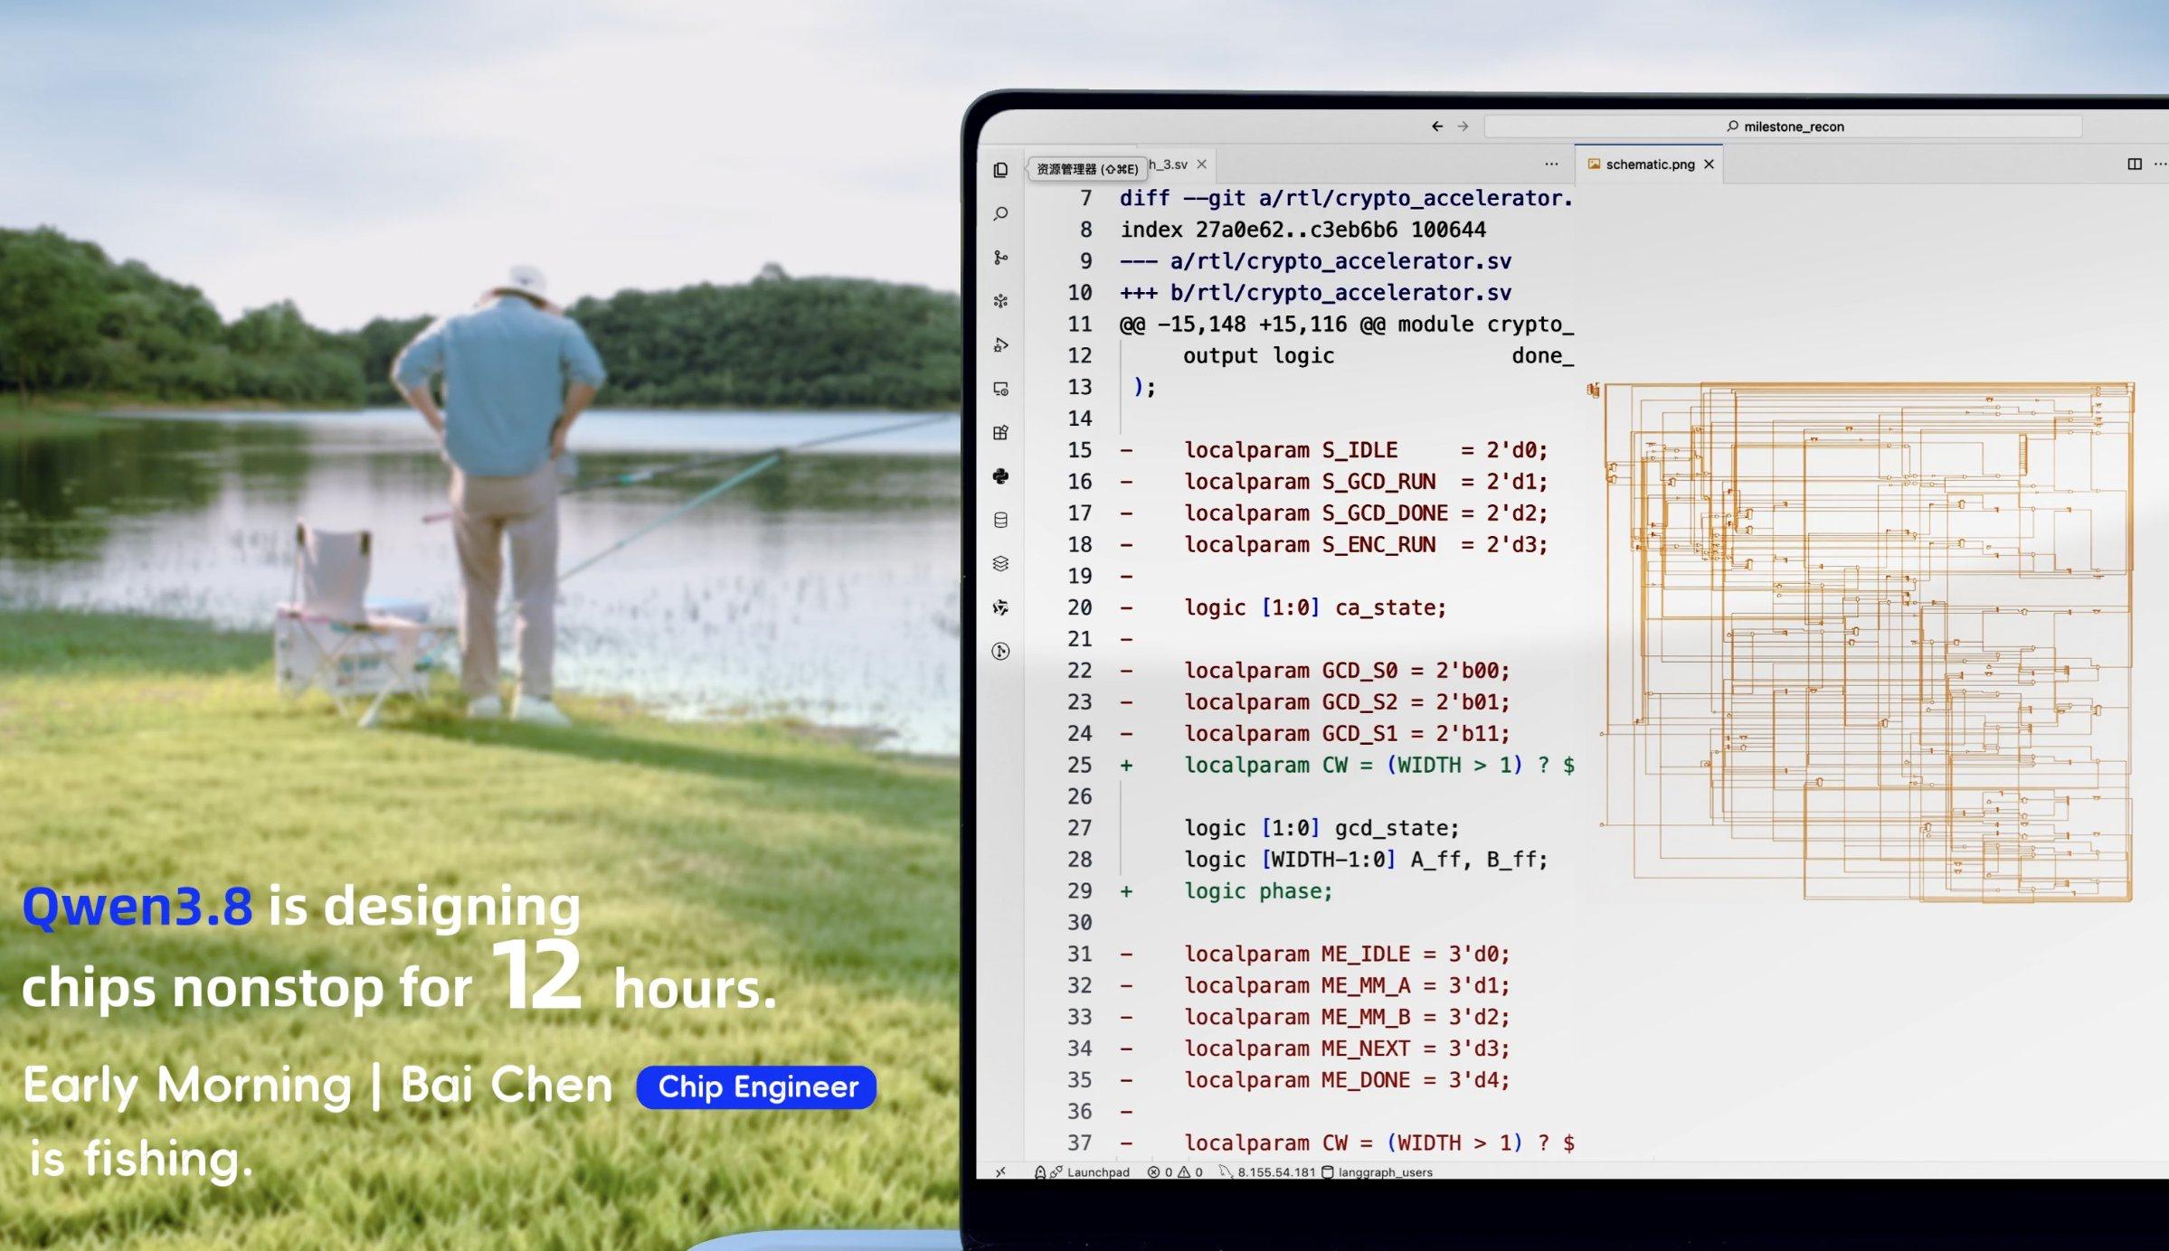
Task: Click the removed line "localparam S_ENC_RUN"
Action: (x=1366, y=545)
